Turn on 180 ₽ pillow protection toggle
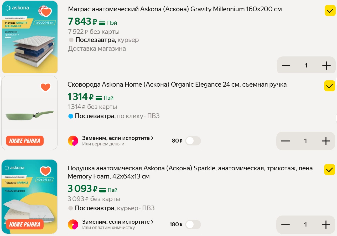Screen dimensions: 337x236 pos(193,225)
